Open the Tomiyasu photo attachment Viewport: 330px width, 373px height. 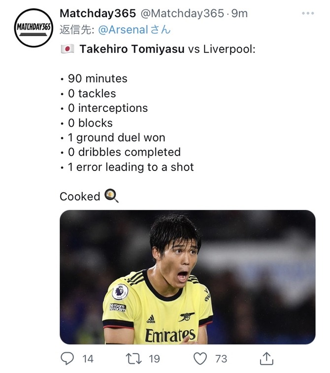(x=187, y=277)
